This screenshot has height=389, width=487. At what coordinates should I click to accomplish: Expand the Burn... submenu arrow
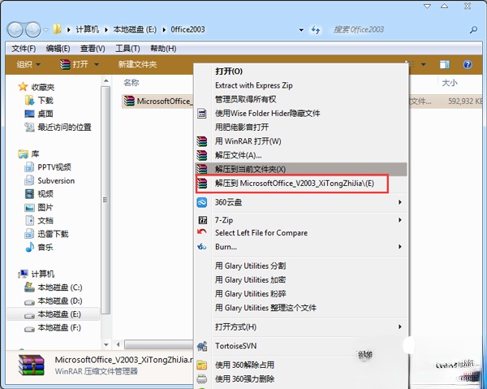399,247
